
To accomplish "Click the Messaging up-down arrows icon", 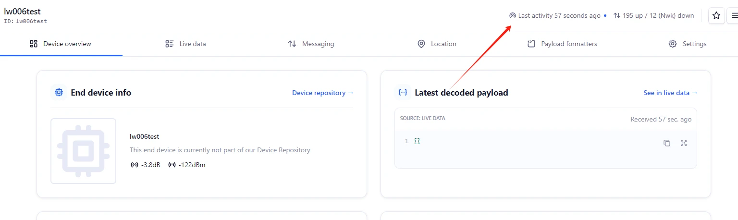I will pyautogui.click(x=292, y=44).
